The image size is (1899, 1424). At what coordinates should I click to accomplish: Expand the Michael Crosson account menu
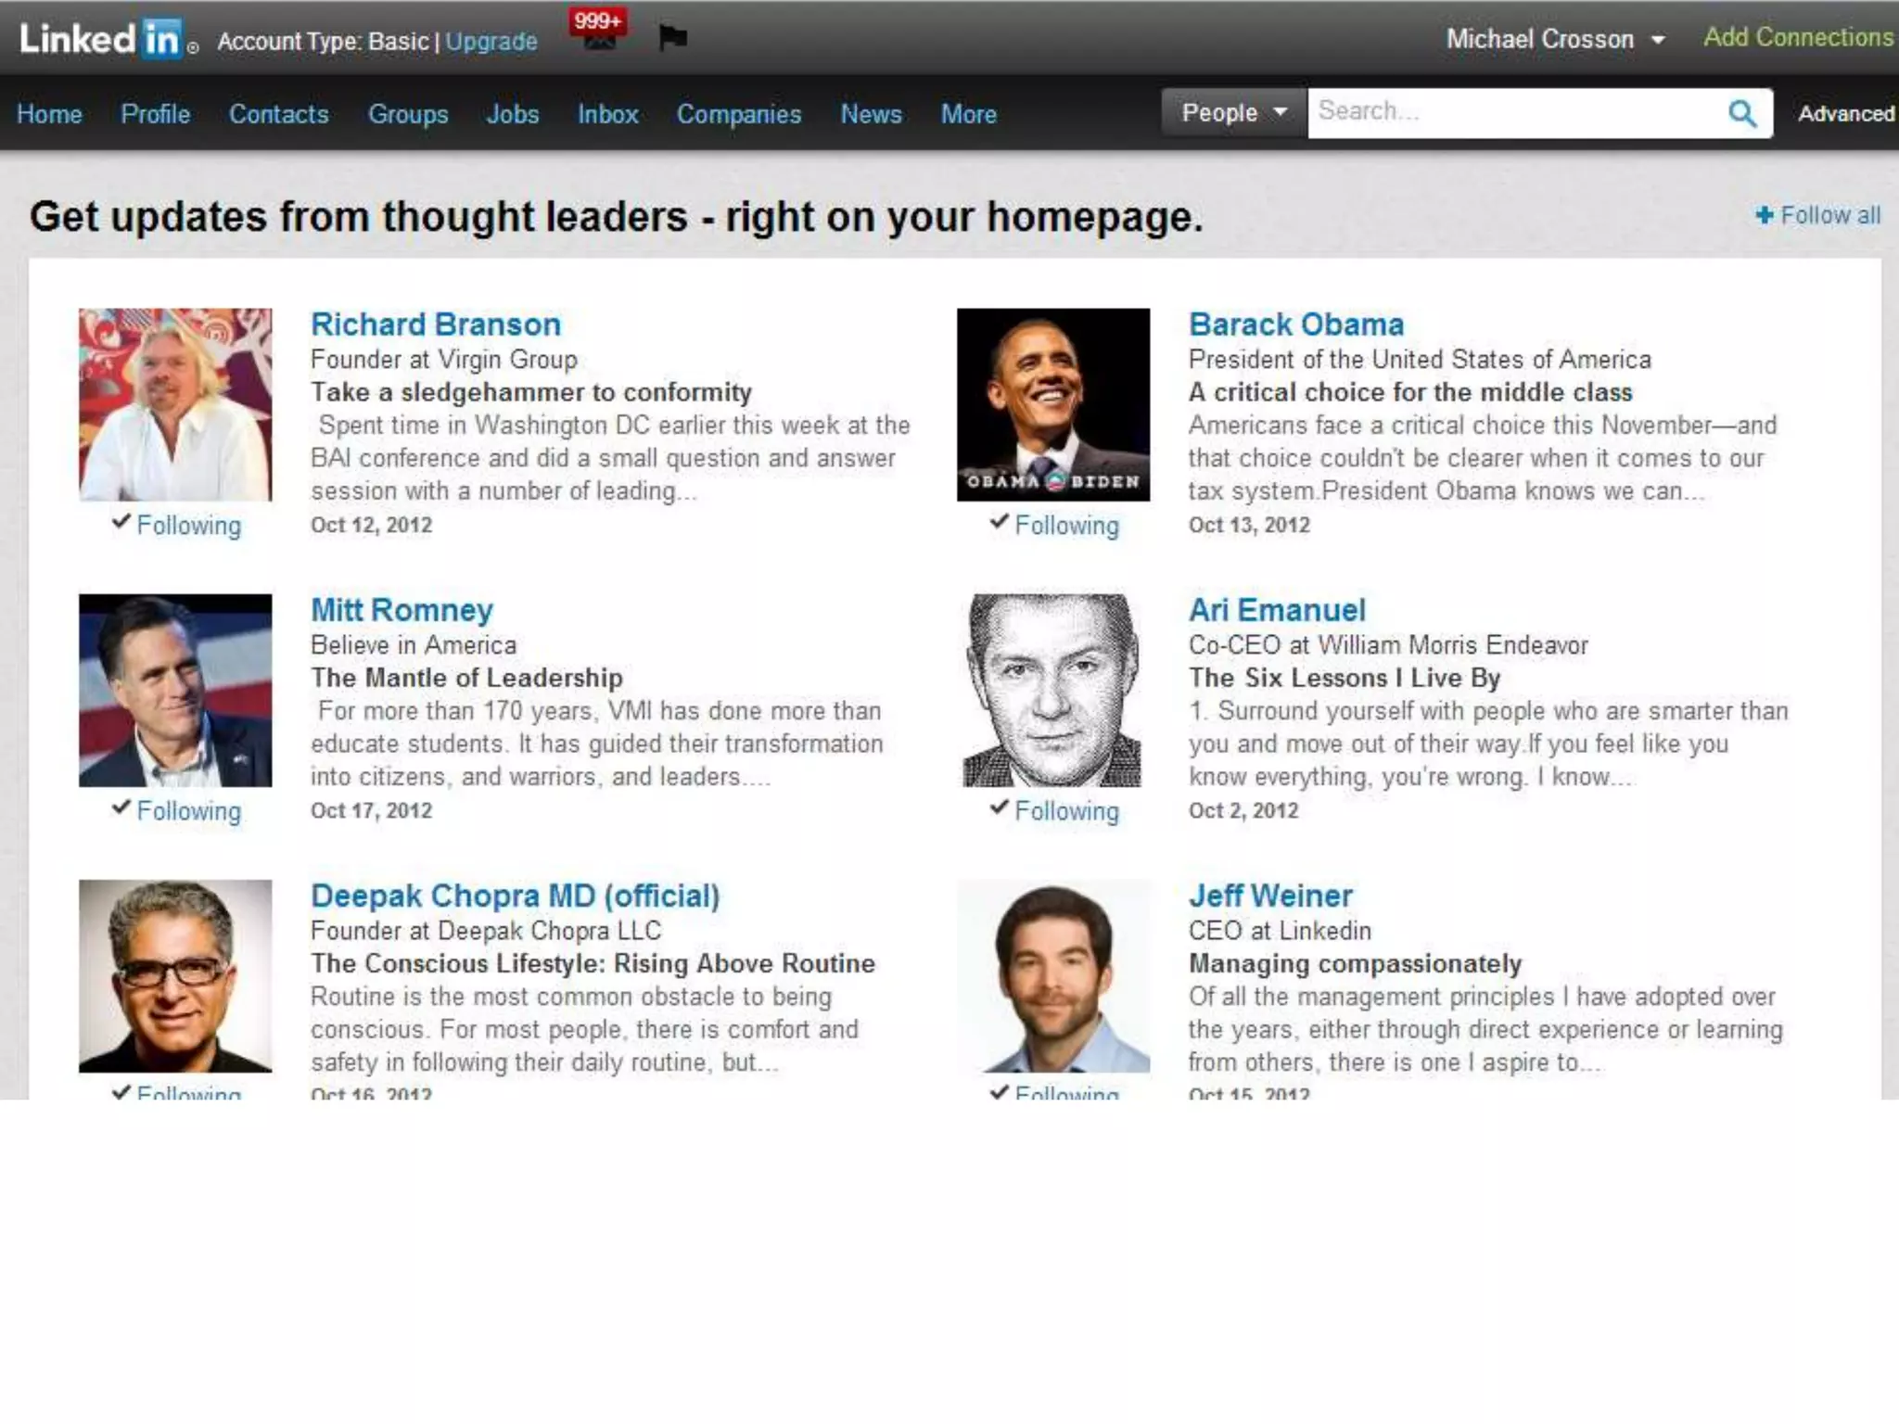pyautogui.click(x=1658, y=40)
